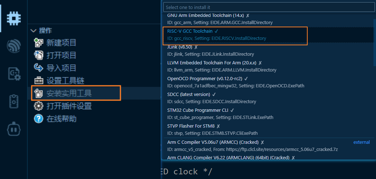The image size is (376, 179).
Task: Select 安装实用工具 install utilities entry
Action: pyautogui.click(x=69, y=93)
